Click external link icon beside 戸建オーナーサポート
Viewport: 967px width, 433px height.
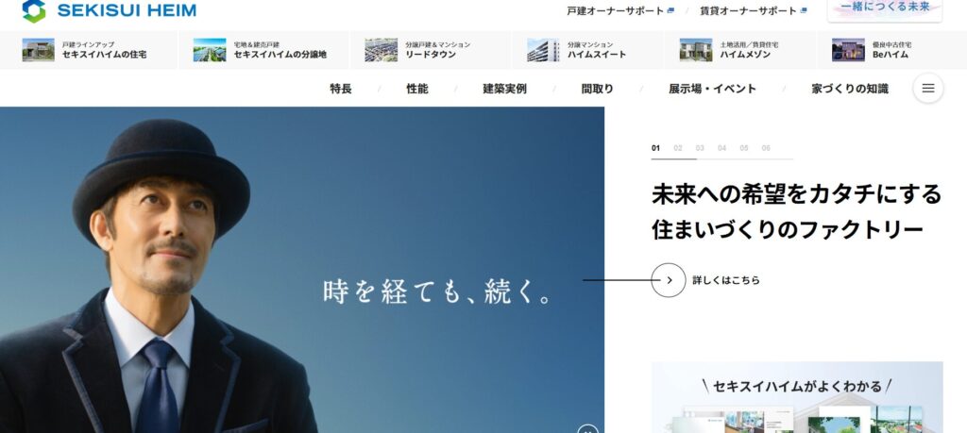670,10
